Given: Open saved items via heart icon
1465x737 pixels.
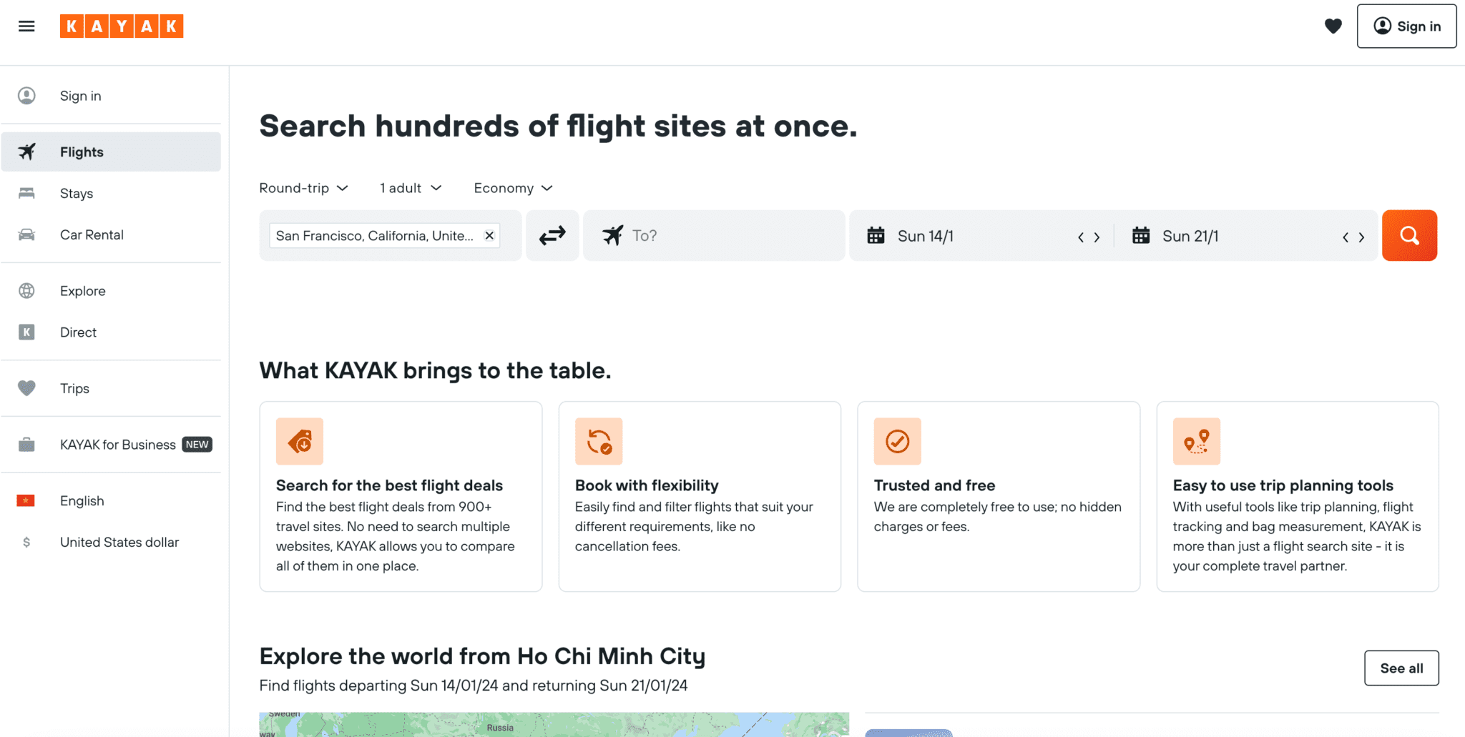Looking at the screenshot, I should click(x=1333, y=26).
